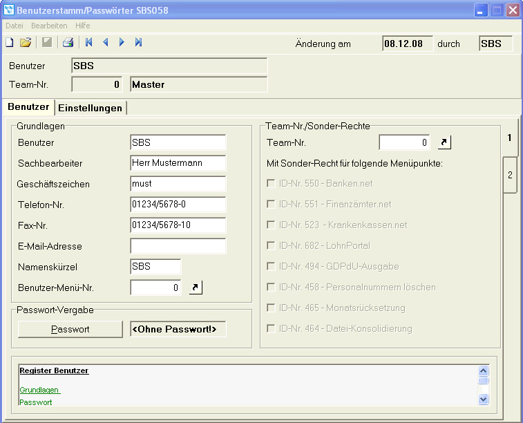Open lookup beside Team-Nr. field
Image resolution: width=523 pixels, height=423 pixels.
point(444,143)
